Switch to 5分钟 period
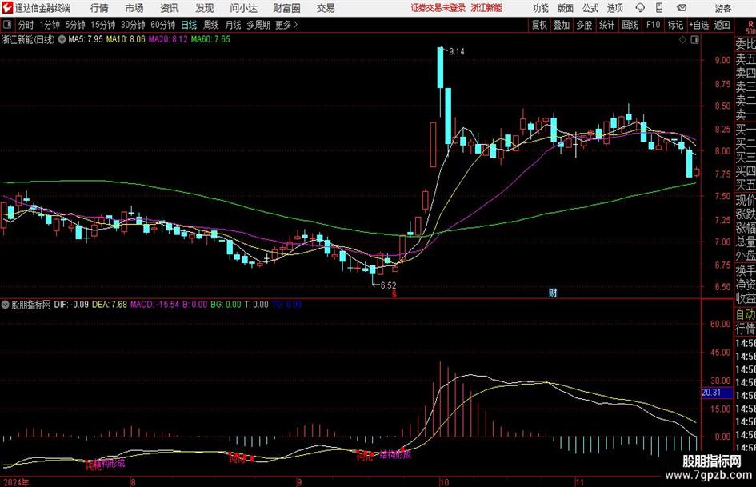The height and width of the screenshot is (487, 756). (74, 25)
